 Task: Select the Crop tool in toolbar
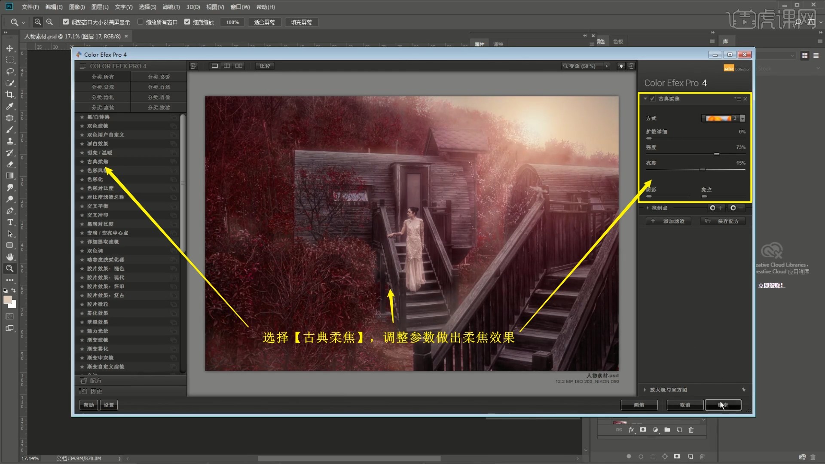9,95
